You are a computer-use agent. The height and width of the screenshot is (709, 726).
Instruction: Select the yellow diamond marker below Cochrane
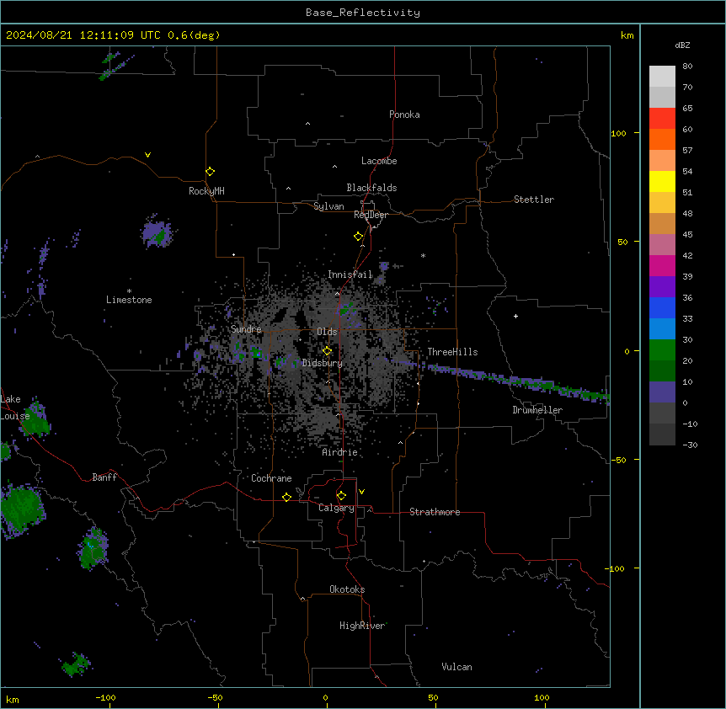[x=286, y=497]
